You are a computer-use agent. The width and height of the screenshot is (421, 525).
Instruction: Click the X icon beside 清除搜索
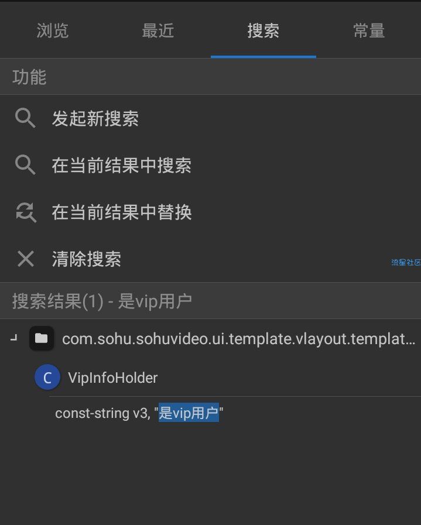(25, 259)
